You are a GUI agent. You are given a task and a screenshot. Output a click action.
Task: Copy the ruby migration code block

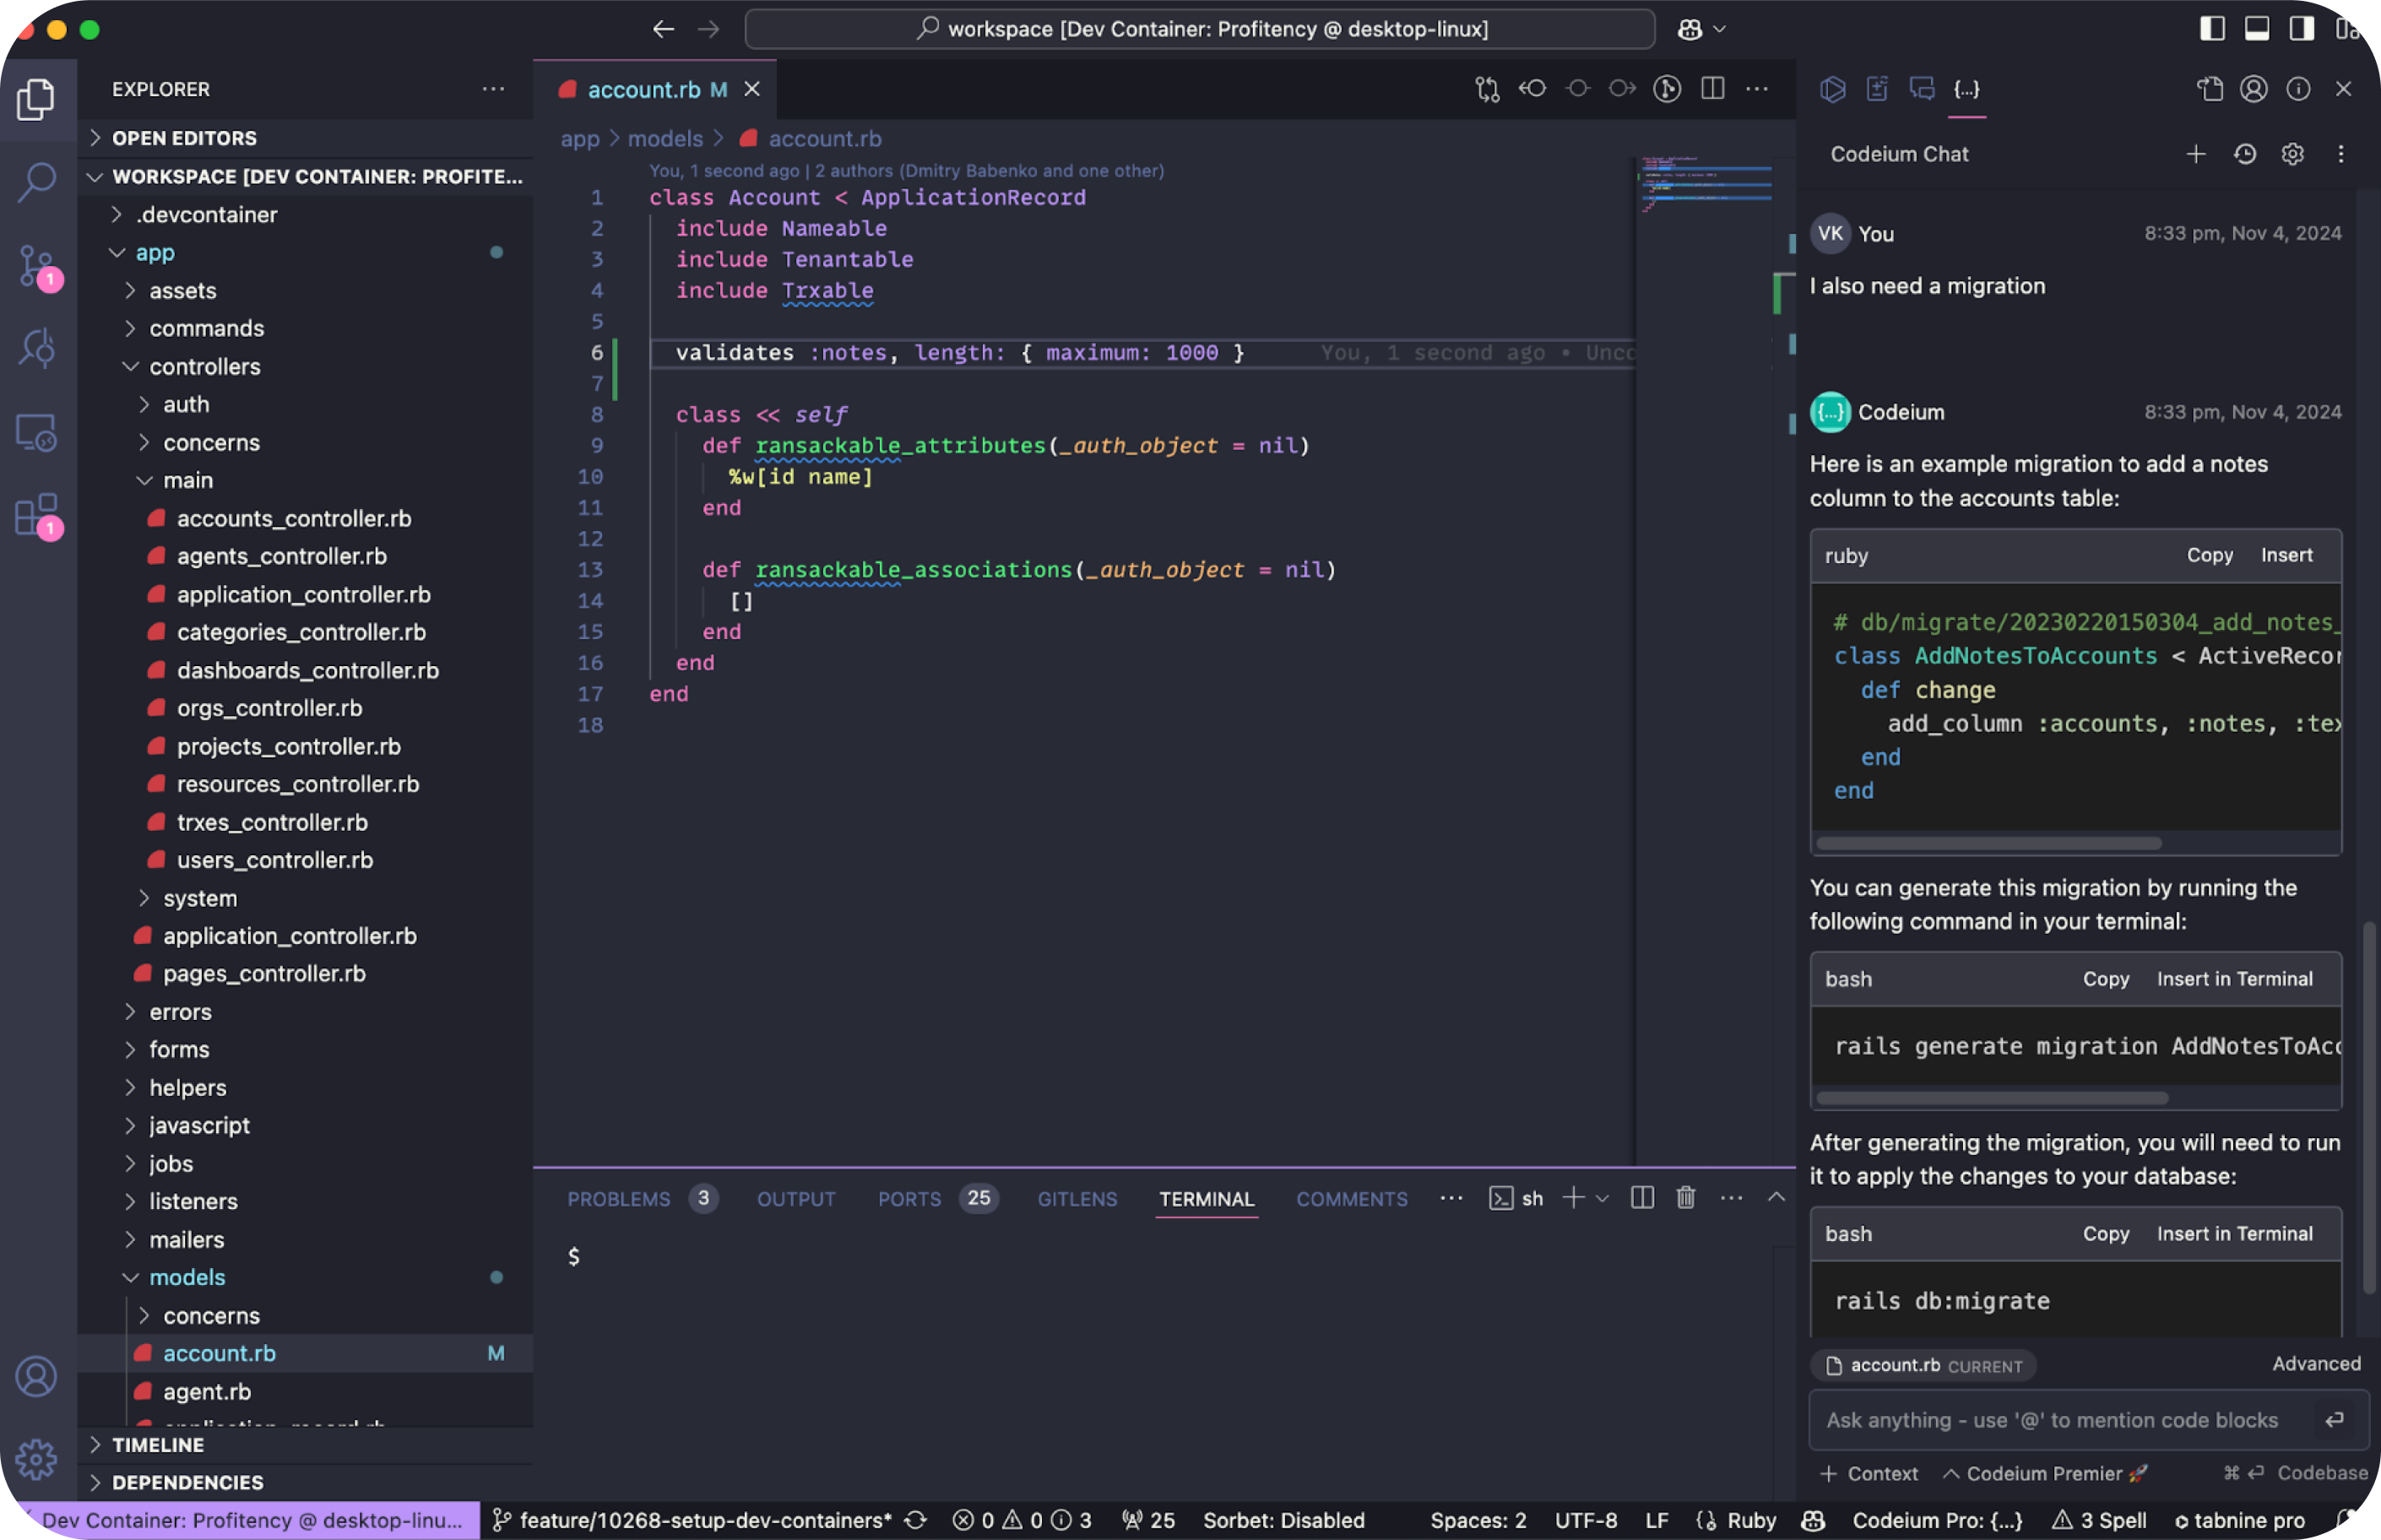point(2209,556)
